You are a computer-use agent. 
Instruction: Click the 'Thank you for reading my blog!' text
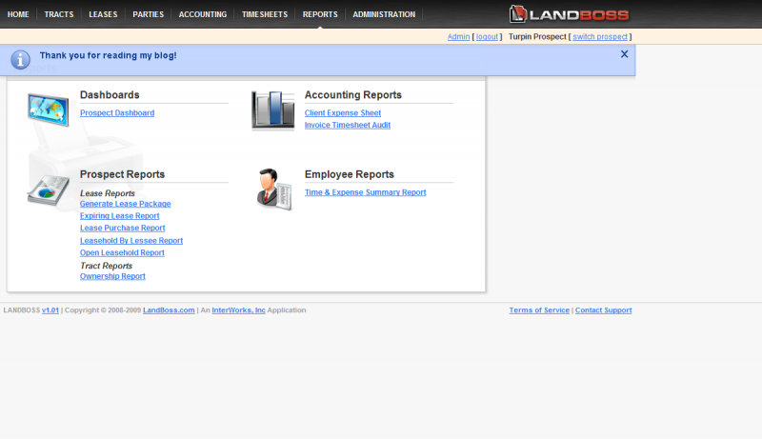click(108, 55)
